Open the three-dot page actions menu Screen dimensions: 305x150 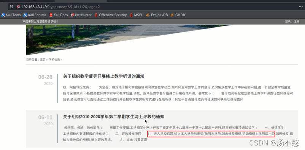coord(300,7)
